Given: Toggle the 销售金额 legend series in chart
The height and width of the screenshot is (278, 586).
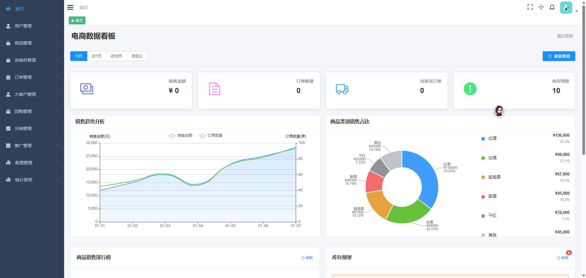Looking at the screenshot, I should (x=181, y=135).
